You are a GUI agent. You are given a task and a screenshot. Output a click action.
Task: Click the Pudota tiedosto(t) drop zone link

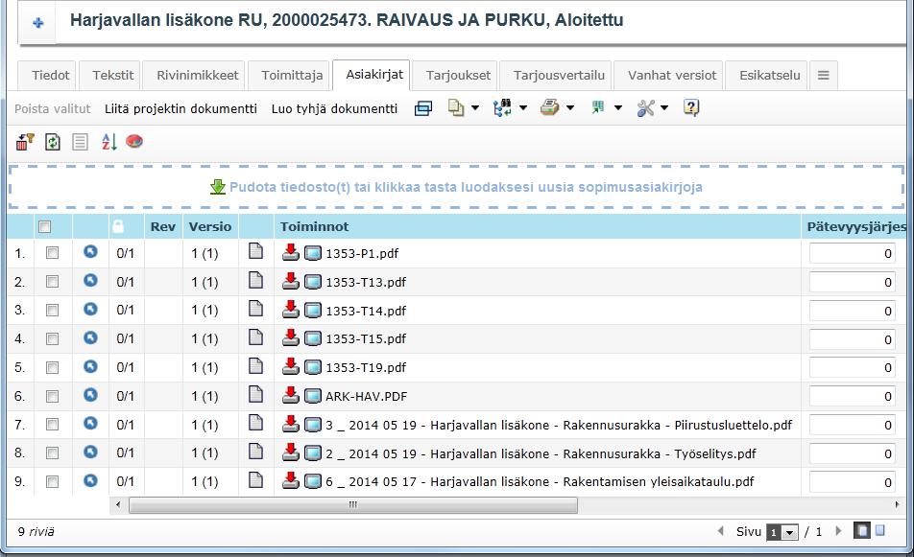456,187
